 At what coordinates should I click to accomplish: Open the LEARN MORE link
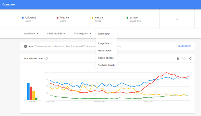pos(184,46)
